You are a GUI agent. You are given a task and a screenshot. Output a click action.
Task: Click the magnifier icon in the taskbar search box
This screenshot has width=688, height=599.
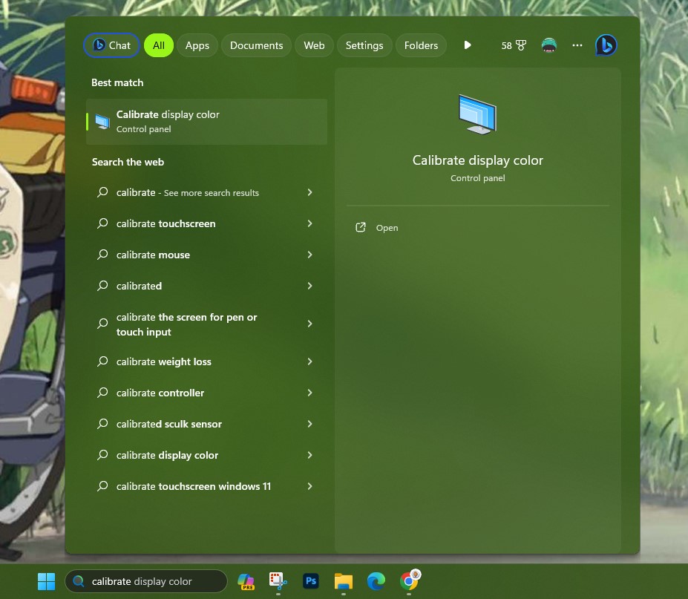[x=79, y=581]
